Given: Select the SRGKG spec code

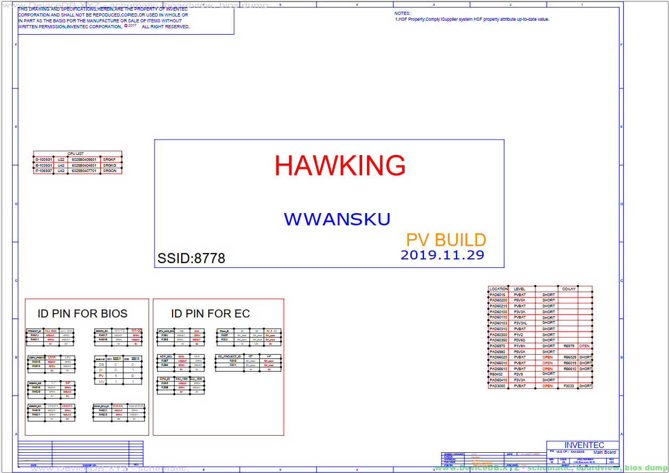Looking at the screenshot, I should click(x=110, y=165).
